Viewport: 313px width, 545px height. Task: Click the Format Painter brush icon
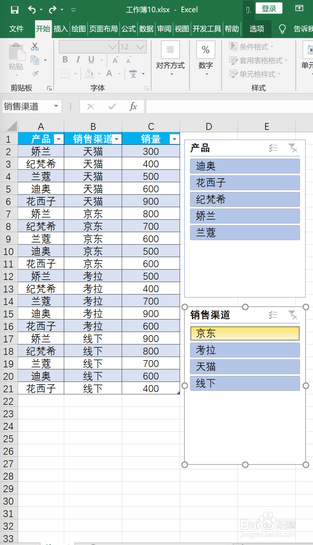(x=35, y=74)
